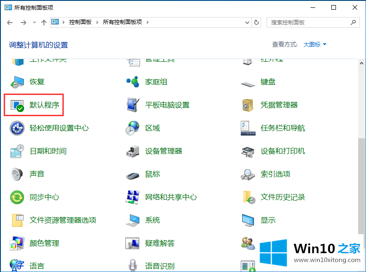Open the 显示 monitor icon

(248, 220)
